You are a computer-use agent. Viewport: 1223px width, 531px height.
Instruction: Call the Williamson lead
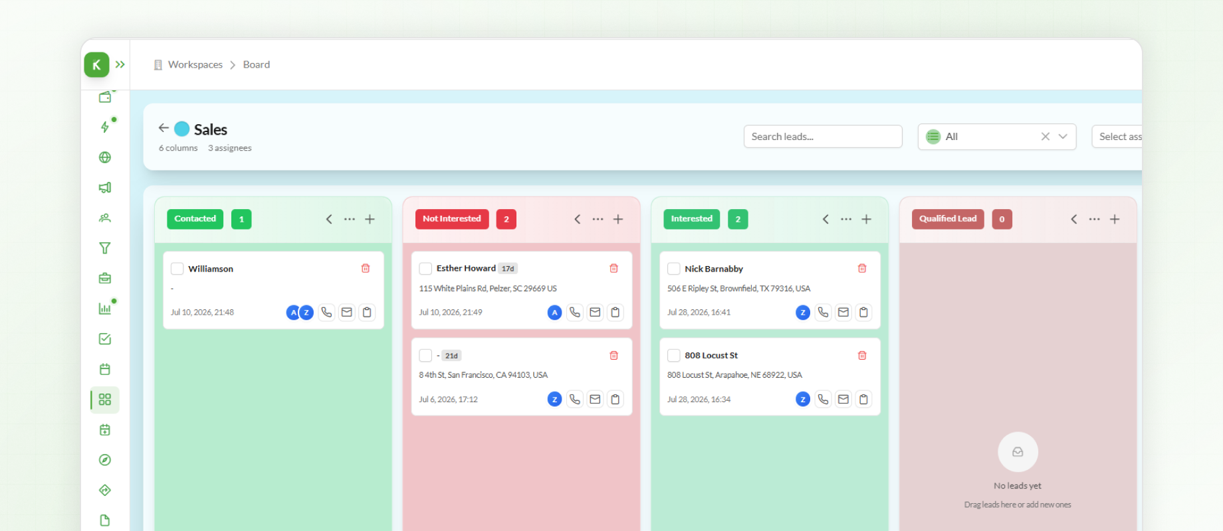(326, 312)
